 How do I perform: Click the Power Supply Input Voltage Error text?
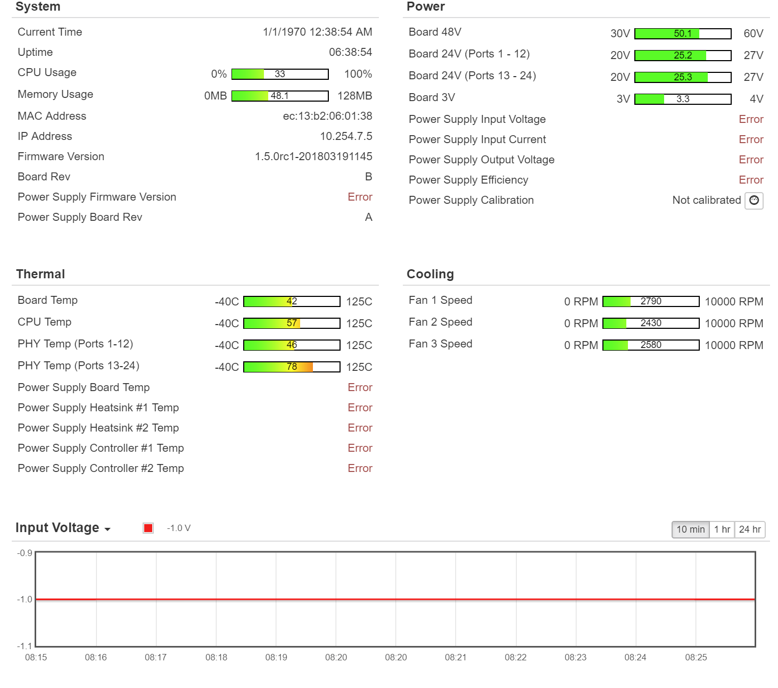click(751, 119)
